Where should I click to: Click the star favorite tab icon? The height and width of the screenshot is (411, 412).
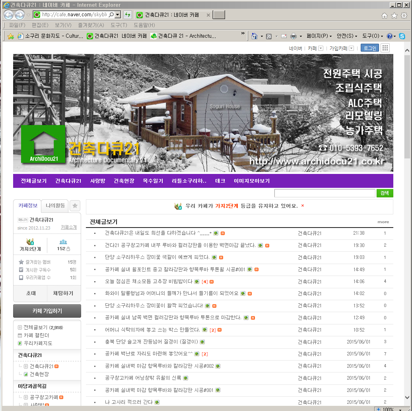(x=75, y=206)
